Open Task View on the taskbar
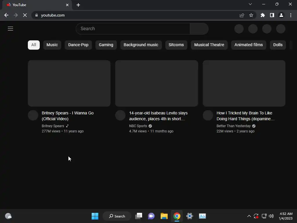This screenshot has height=223, width=297. click(139, 216)
